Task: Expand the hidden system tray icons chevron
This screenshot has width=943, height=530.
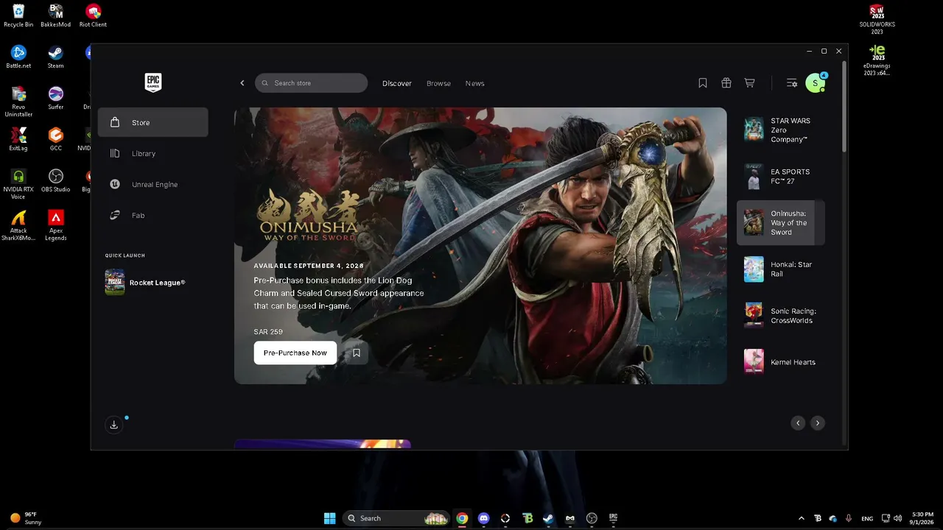Action: tap(802, 518)
